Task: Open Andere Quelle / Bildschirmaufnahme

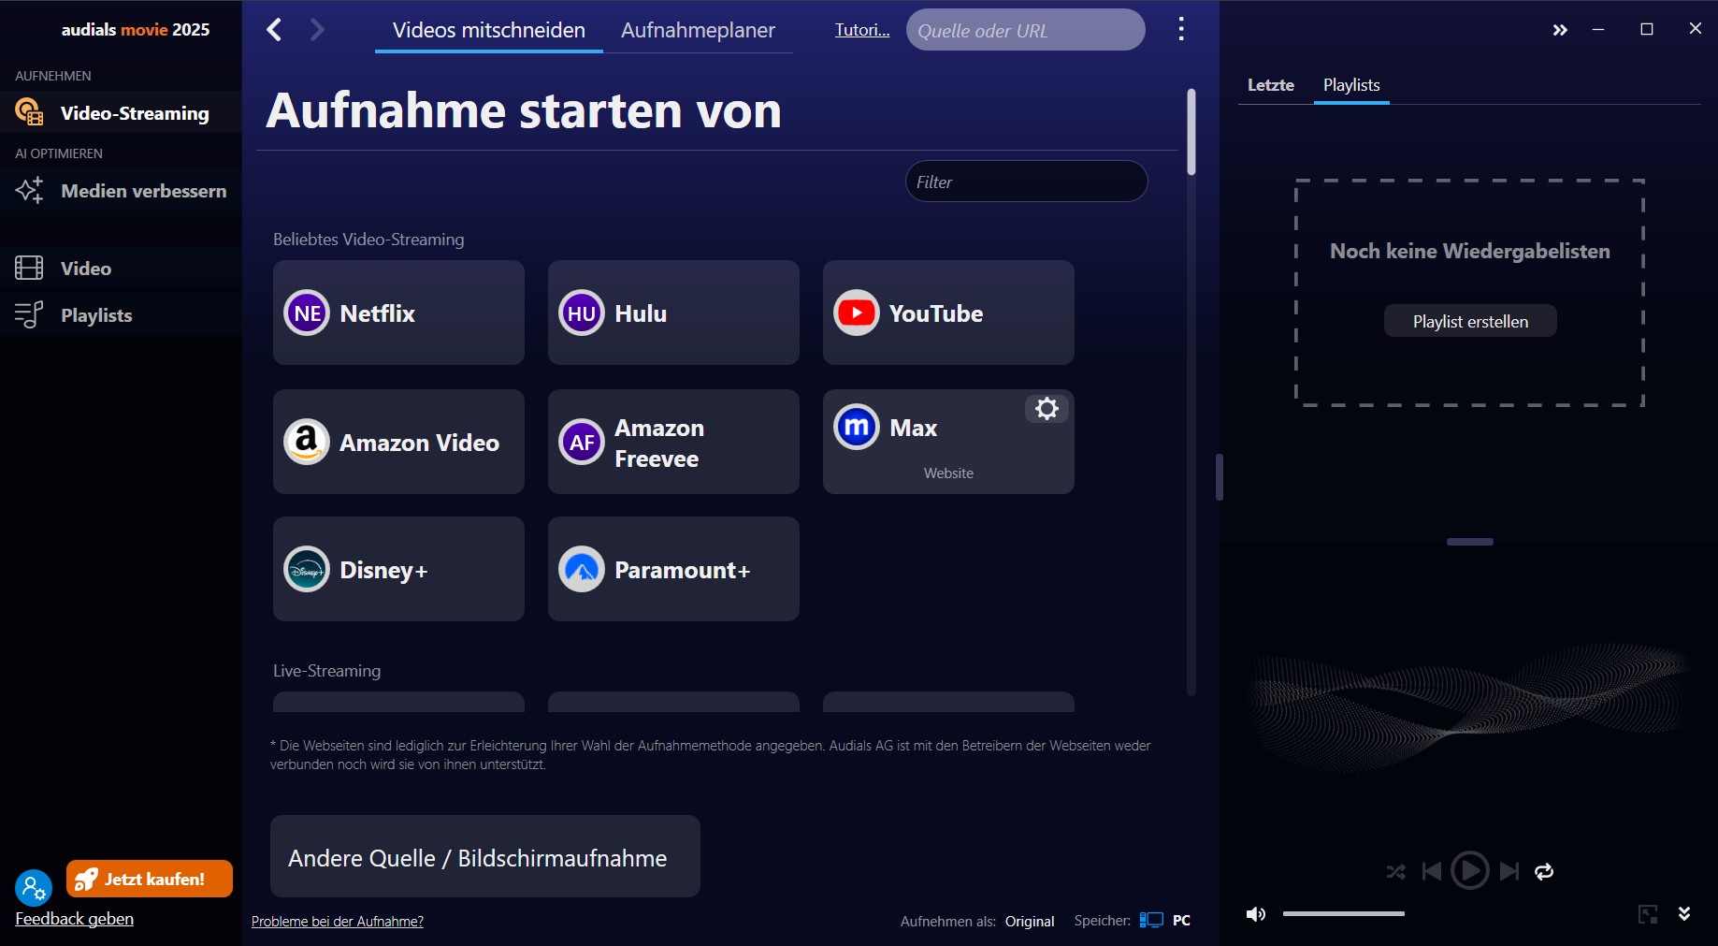Action: point(485,856)
